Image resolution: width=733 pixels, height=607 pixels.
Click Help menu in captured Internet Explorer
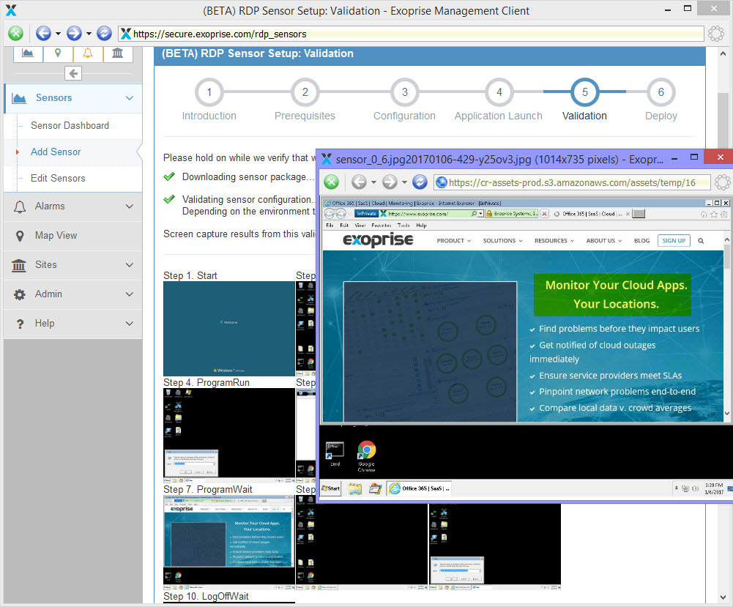click(421, 226)
